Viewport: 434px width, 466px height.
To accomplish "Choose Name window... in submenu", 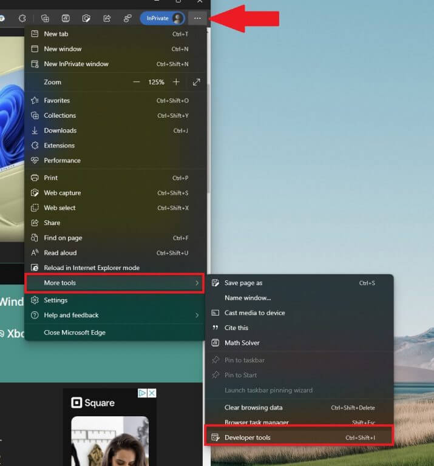I will [x=300, y=298].
